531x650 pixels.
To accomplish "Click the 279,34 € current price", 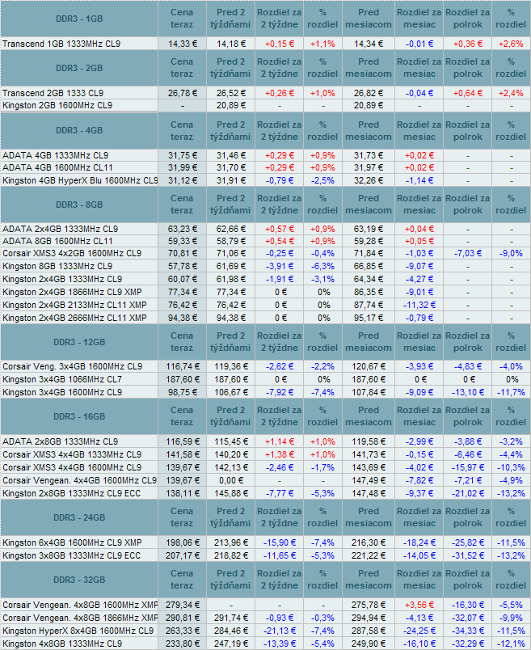I will pyautogui.click(x=183, y=605).
